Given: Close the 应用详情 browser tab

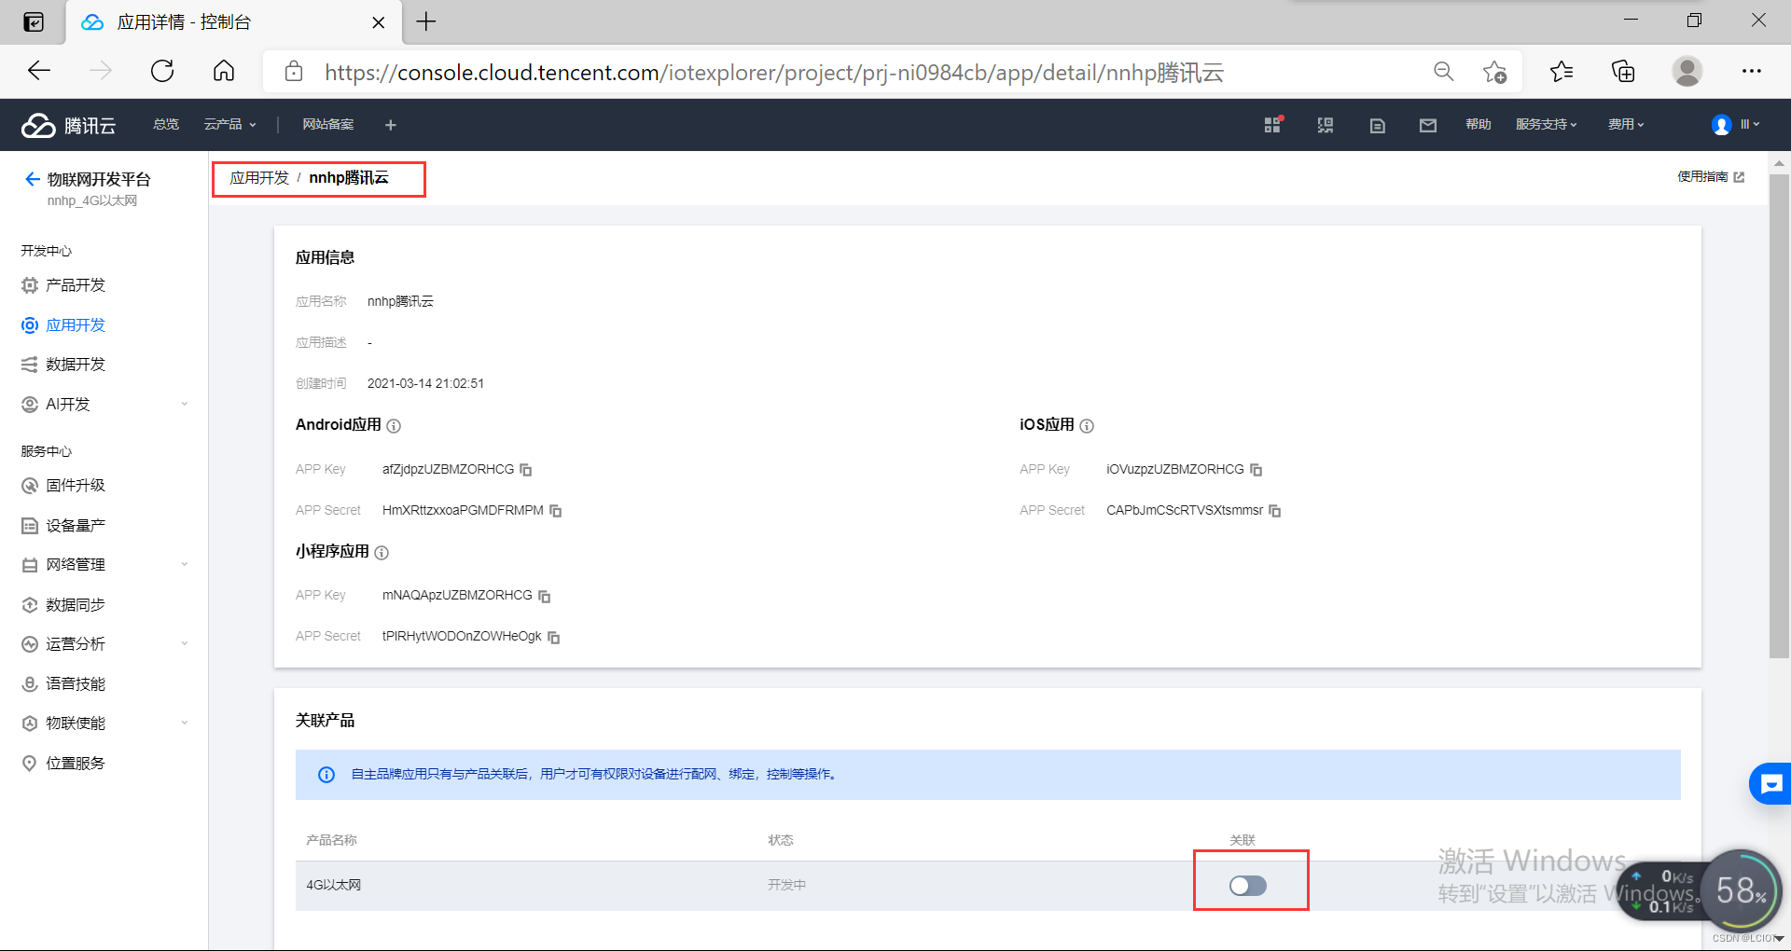Looking at the screenshot, I should (379, 22).
